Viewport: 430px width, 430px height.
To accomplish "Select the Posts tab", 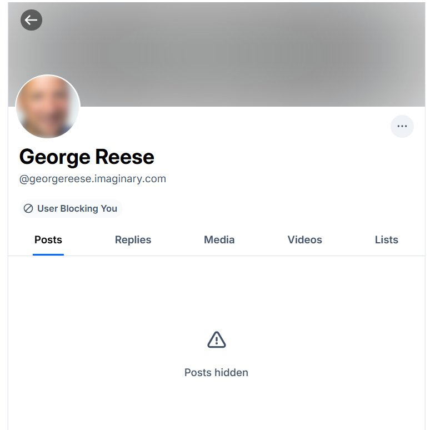I will click(x=48, y=240).
